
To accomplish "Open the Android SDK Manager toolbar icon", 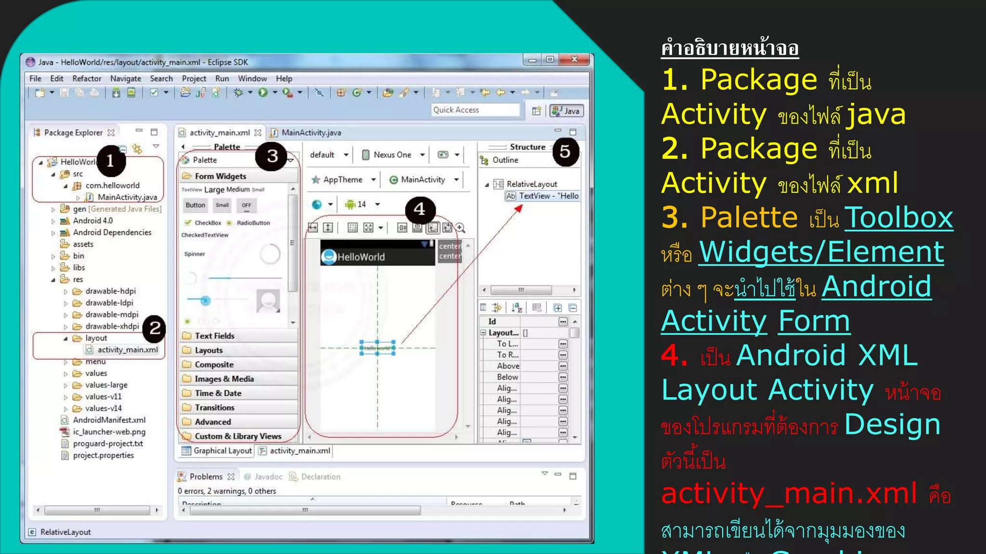I will [116, 92].
